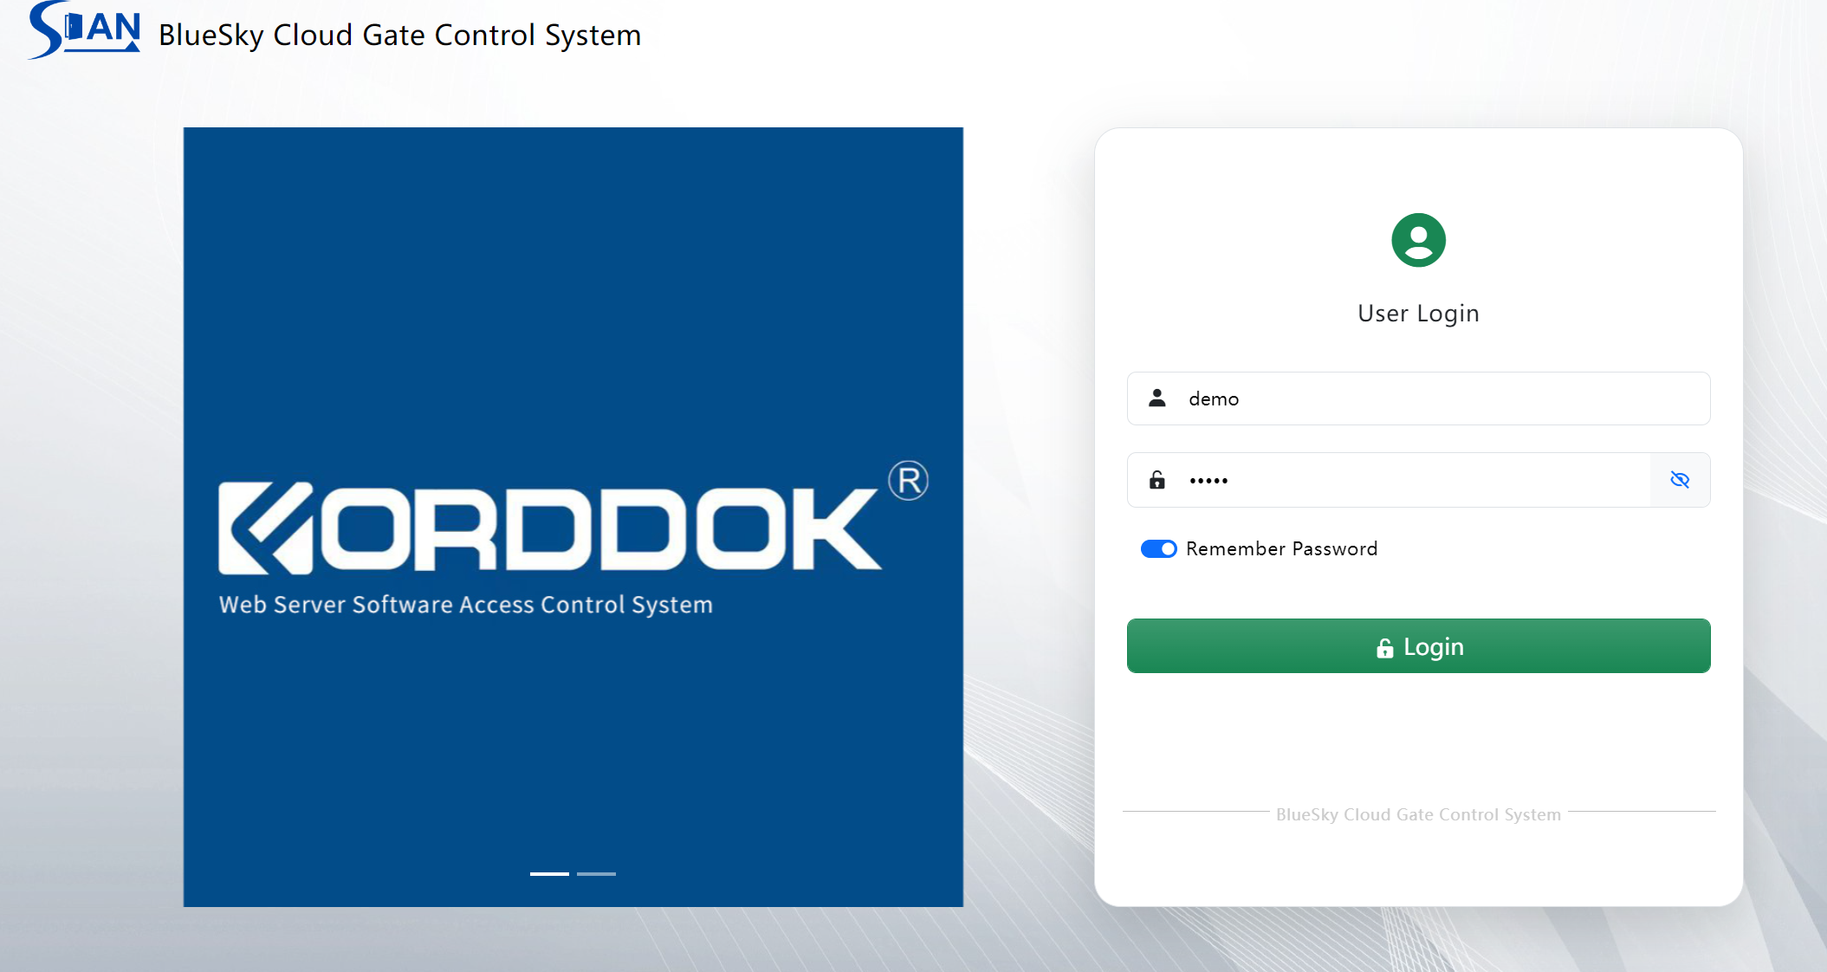
Task: Click the lock icon on the Login button
Action: click(x=1384, y=648)
